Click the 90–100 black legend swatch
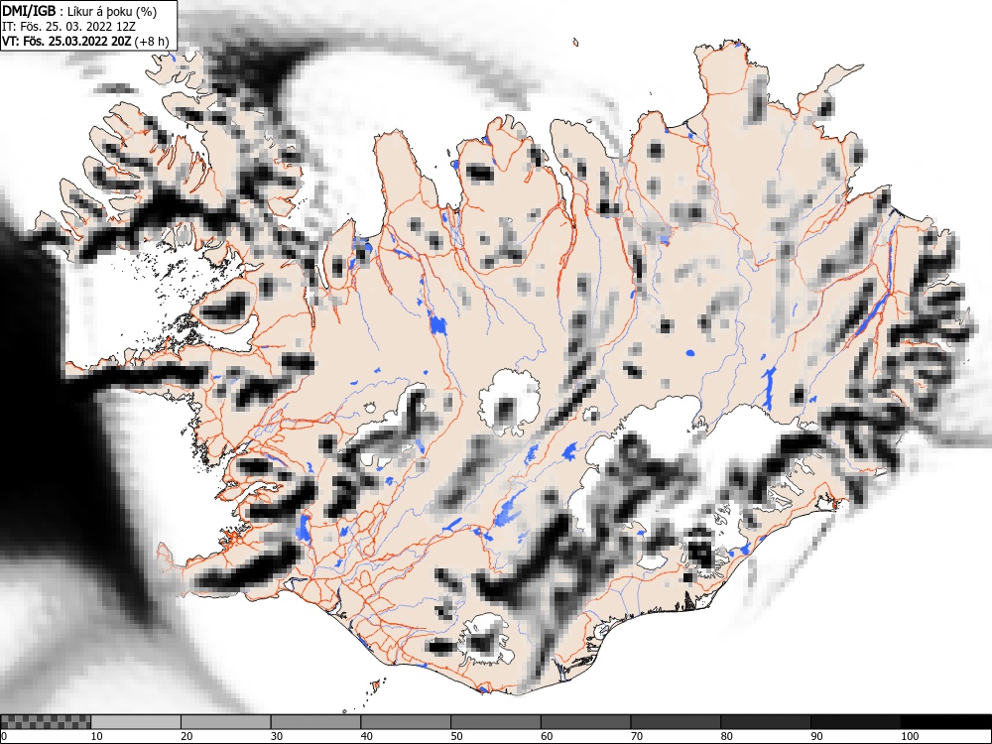Image resolution: width=992 pixels, height=744 pixels. click(855, 722)
